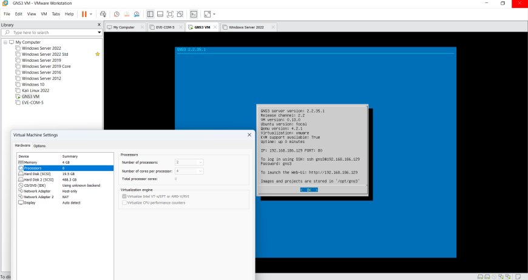Select GNS3 VM in the Library tree
Viewport: 528px width, 280px height.
point(30,97)
